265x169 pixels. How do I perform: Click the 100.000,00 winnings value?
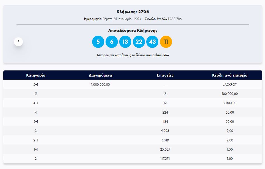[230, 94]
